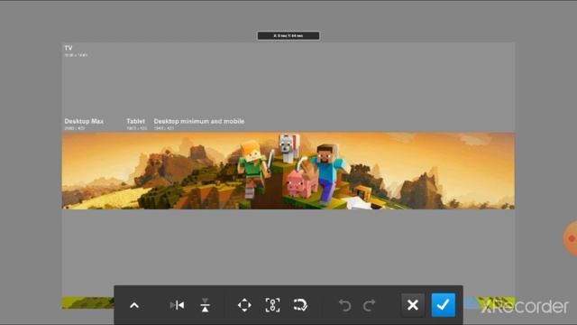
Task: Expand the toolbar with the up chevron
Action: click(x=134, y=305)
